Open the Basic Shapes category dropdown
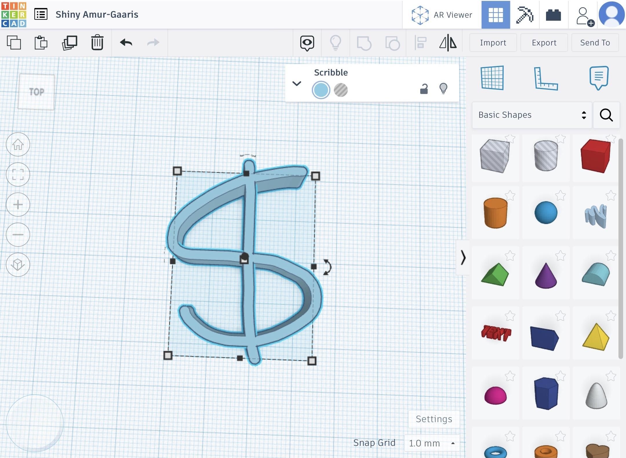 click(x=531, y=115)
